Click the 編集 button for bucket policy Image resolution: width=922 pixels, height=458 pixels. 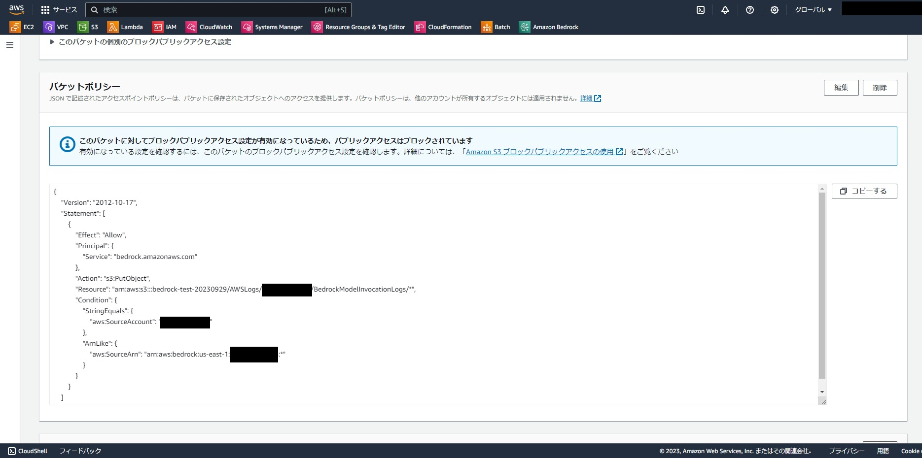tap(841, 88)
